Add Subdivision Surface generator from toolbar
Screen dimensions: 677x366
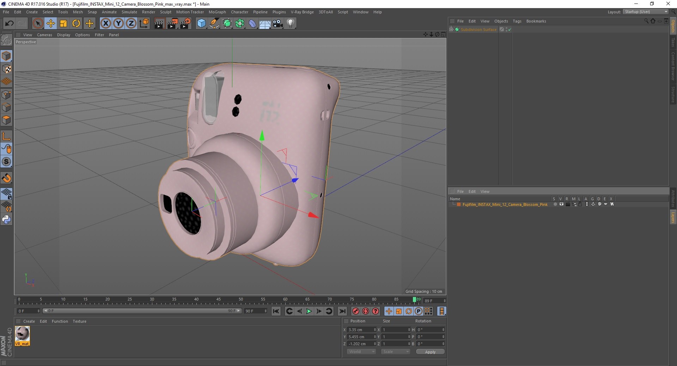tap(227, 24)
